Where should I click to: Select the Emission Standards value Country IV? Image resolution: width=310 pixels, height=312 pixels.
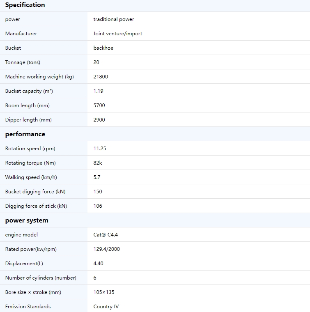(106, 306)
